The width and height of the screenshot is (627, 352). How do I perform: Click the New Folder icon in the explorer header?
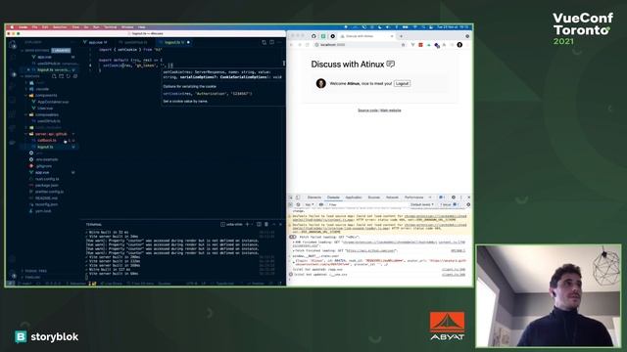pyautogui.click(x=61, y=76)
